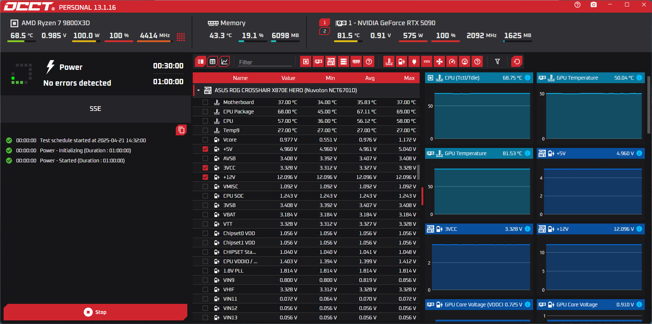Sort by the Value column header
This screenshot has height=324, width=652.
click(x=288, y=78)
